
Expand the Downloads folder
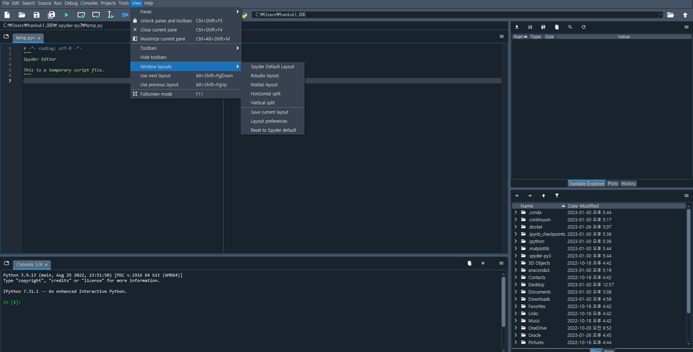tap(516, 299)
